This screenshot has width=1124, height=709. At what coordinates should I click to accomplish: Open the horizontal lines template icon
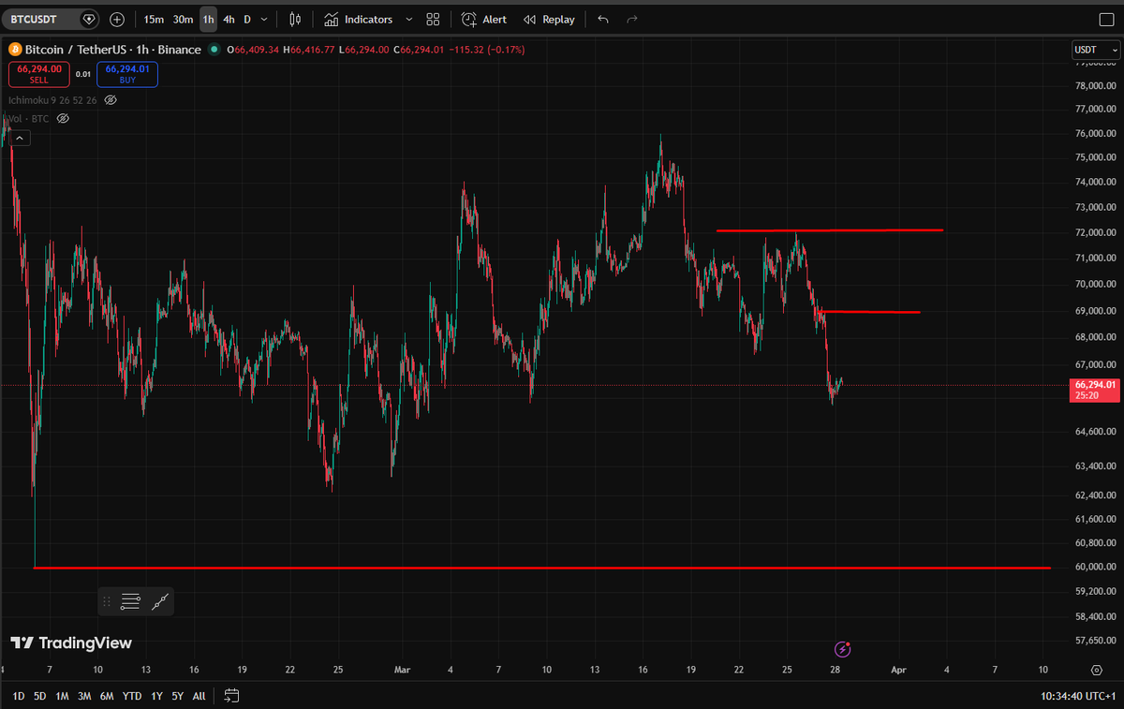pyautogui.click(x=131, y=602)
